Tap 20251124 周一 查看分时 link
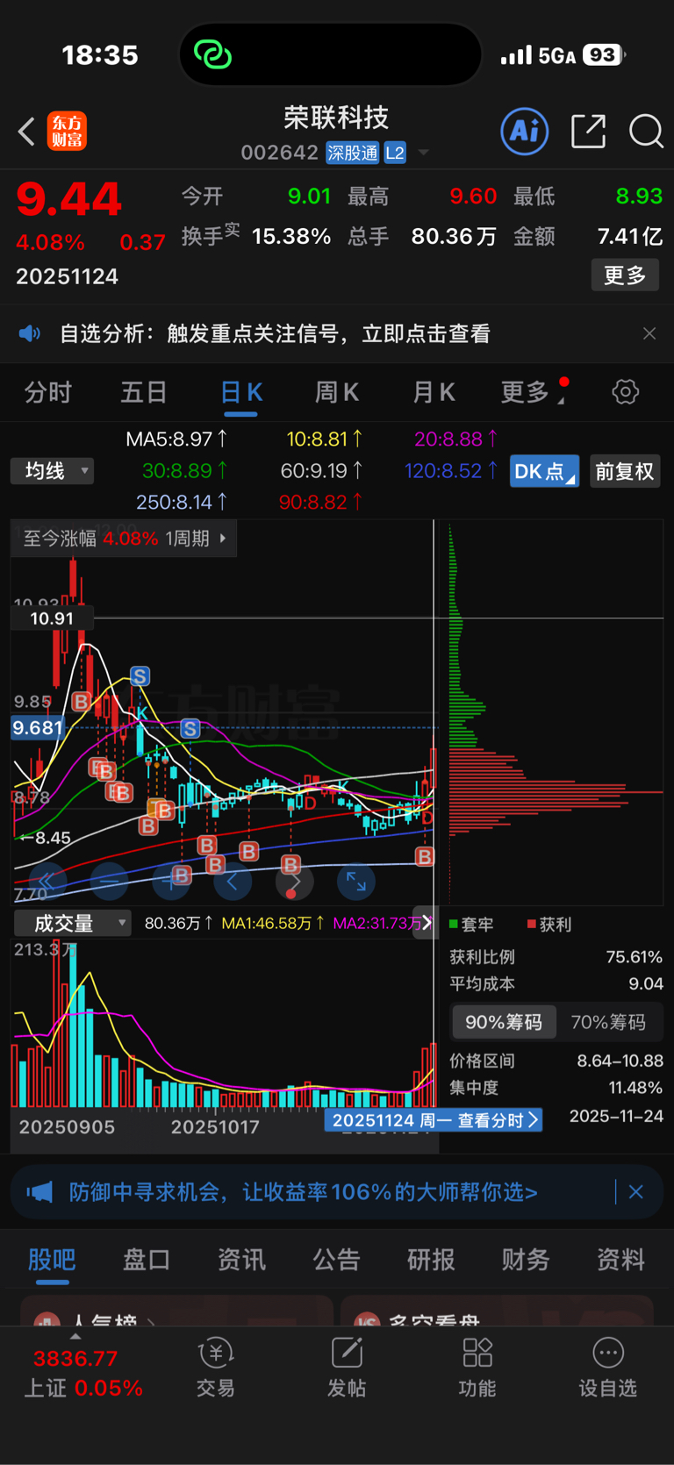 434,1120
